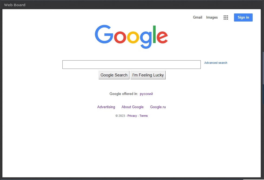Go to Images search

(212, 17)
